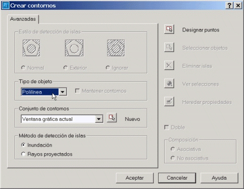This screenshot has height=189, width=244.
Task: Click the dialog help question mark icon
Action: pyautogui.click(x=229, y=6)
